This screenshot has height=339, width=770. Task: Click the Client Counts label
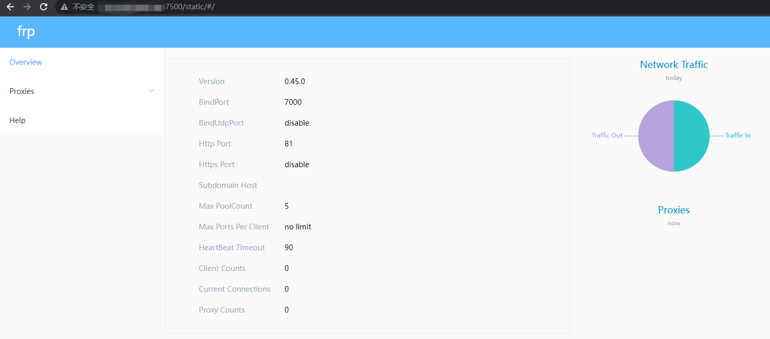(x=222, y=268)
